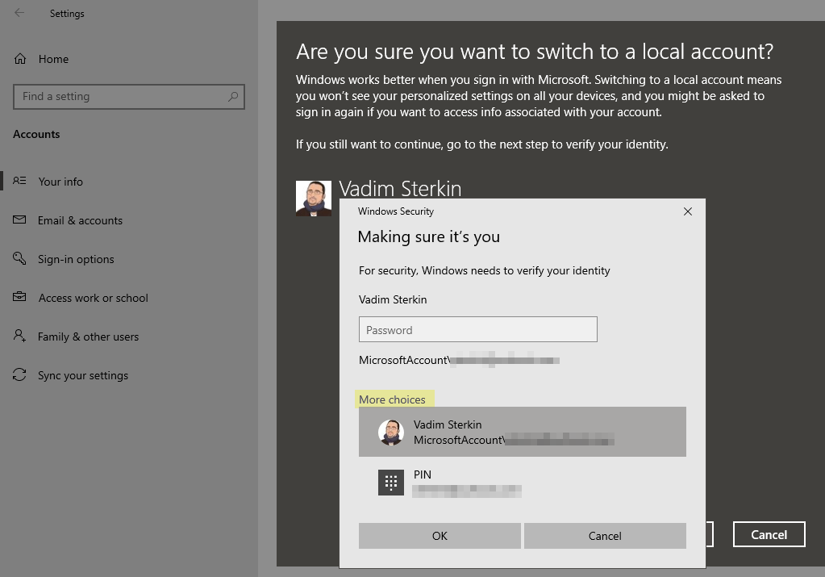
Task: Click the PIN keypad icon
Action: [391, 483]
